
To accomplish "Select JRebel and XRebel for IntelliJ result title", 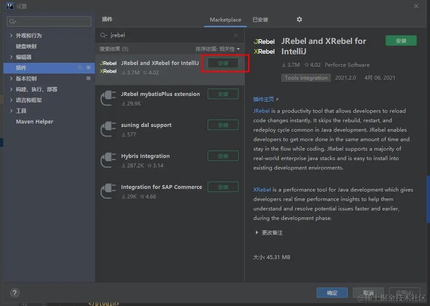I will coord(160,63).
